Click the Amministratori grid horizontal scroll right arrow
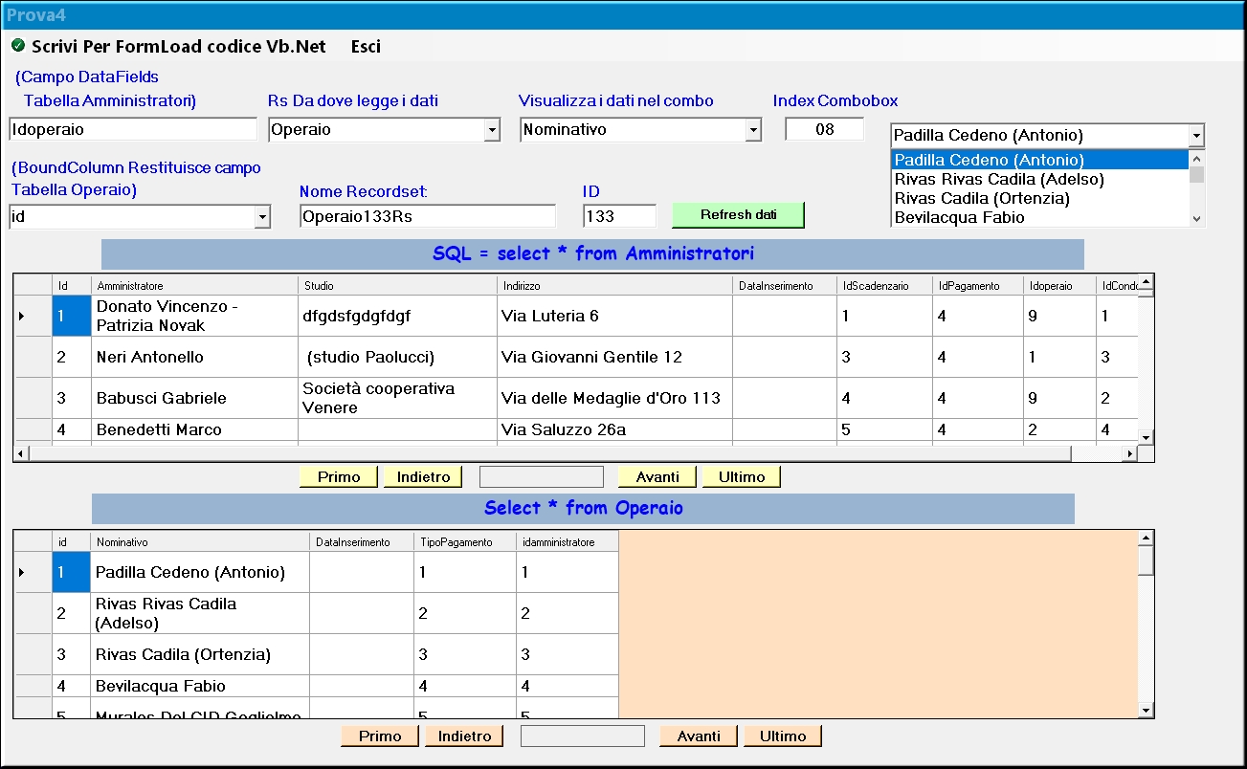The image size is (1247, 769). [x=1129, y=453]
